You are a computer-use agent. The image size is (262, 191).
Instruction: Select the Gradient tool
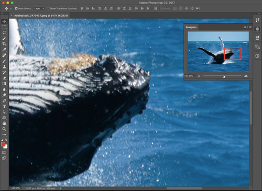(x=4, y=84)
